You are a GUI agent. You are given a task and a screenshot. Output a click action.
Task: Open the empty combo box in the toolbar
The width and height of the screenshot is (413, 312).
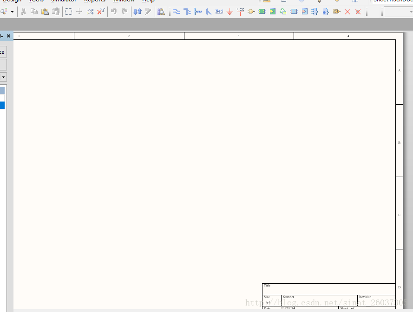coord(398,12)
